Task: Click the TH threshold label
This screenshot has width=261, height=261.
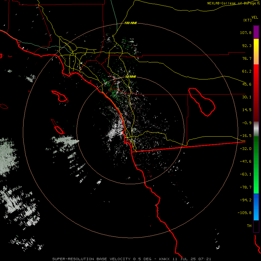Action: click(249, 226)
